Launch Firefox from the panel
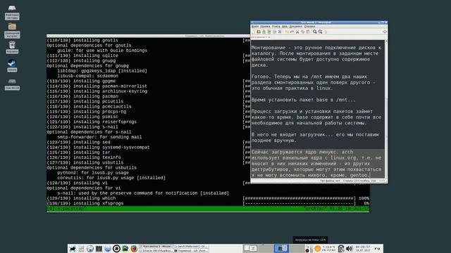 134,248
